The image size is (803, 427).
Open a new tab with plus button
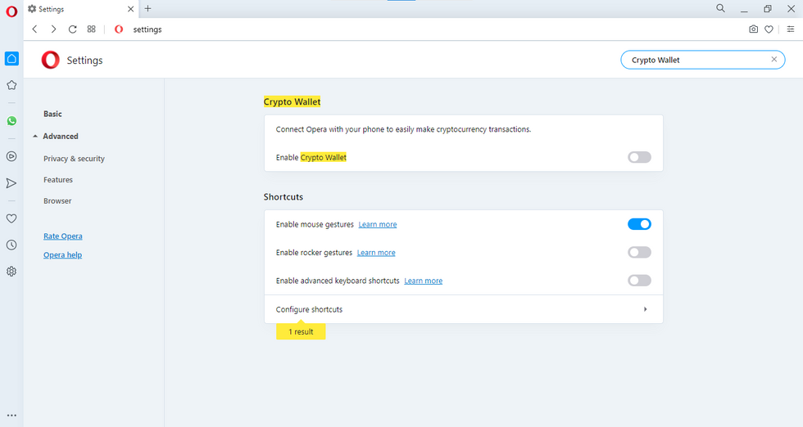point(148,8)
